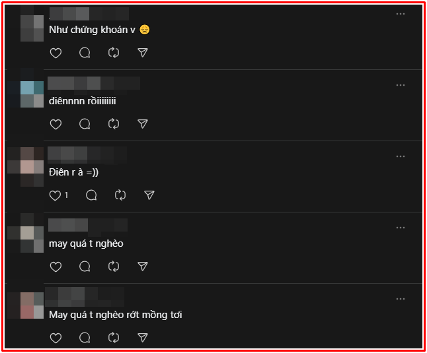Open more options for 'Như chứng khoán v' comment

(401, 14)
